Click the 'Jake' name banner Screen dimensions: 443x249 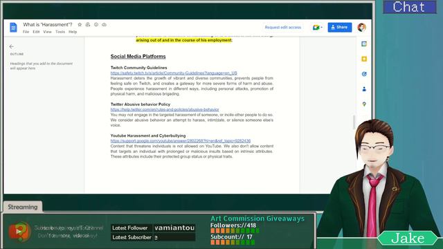click(408, 239)
